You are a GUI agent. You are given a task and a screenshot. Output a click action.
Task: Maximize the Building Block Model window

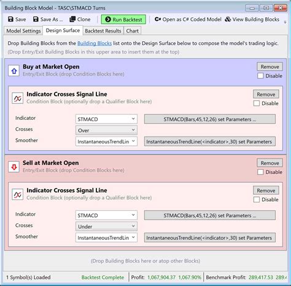266,8
